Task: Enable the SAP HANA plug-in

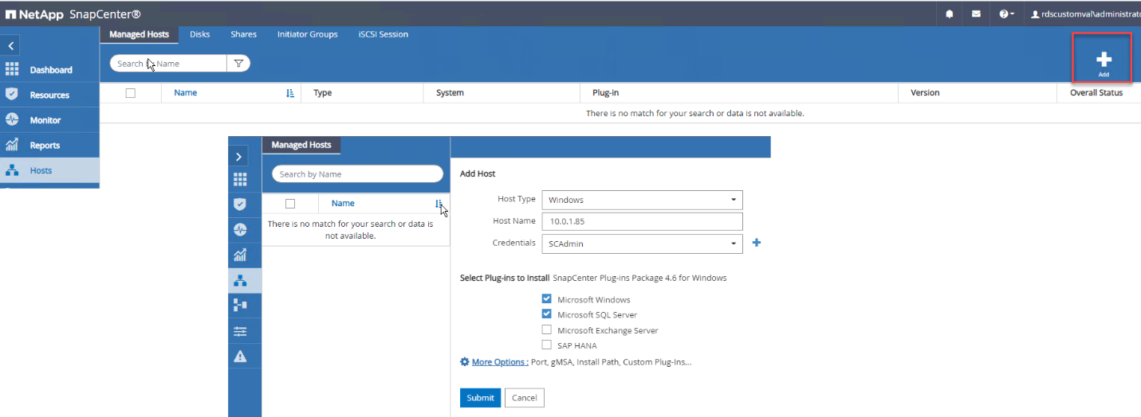Action: (x=546, y=345)
